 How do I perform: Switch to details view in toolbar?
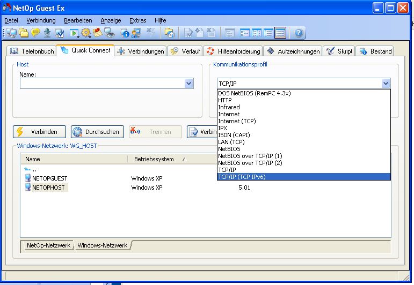coord(280,33)
